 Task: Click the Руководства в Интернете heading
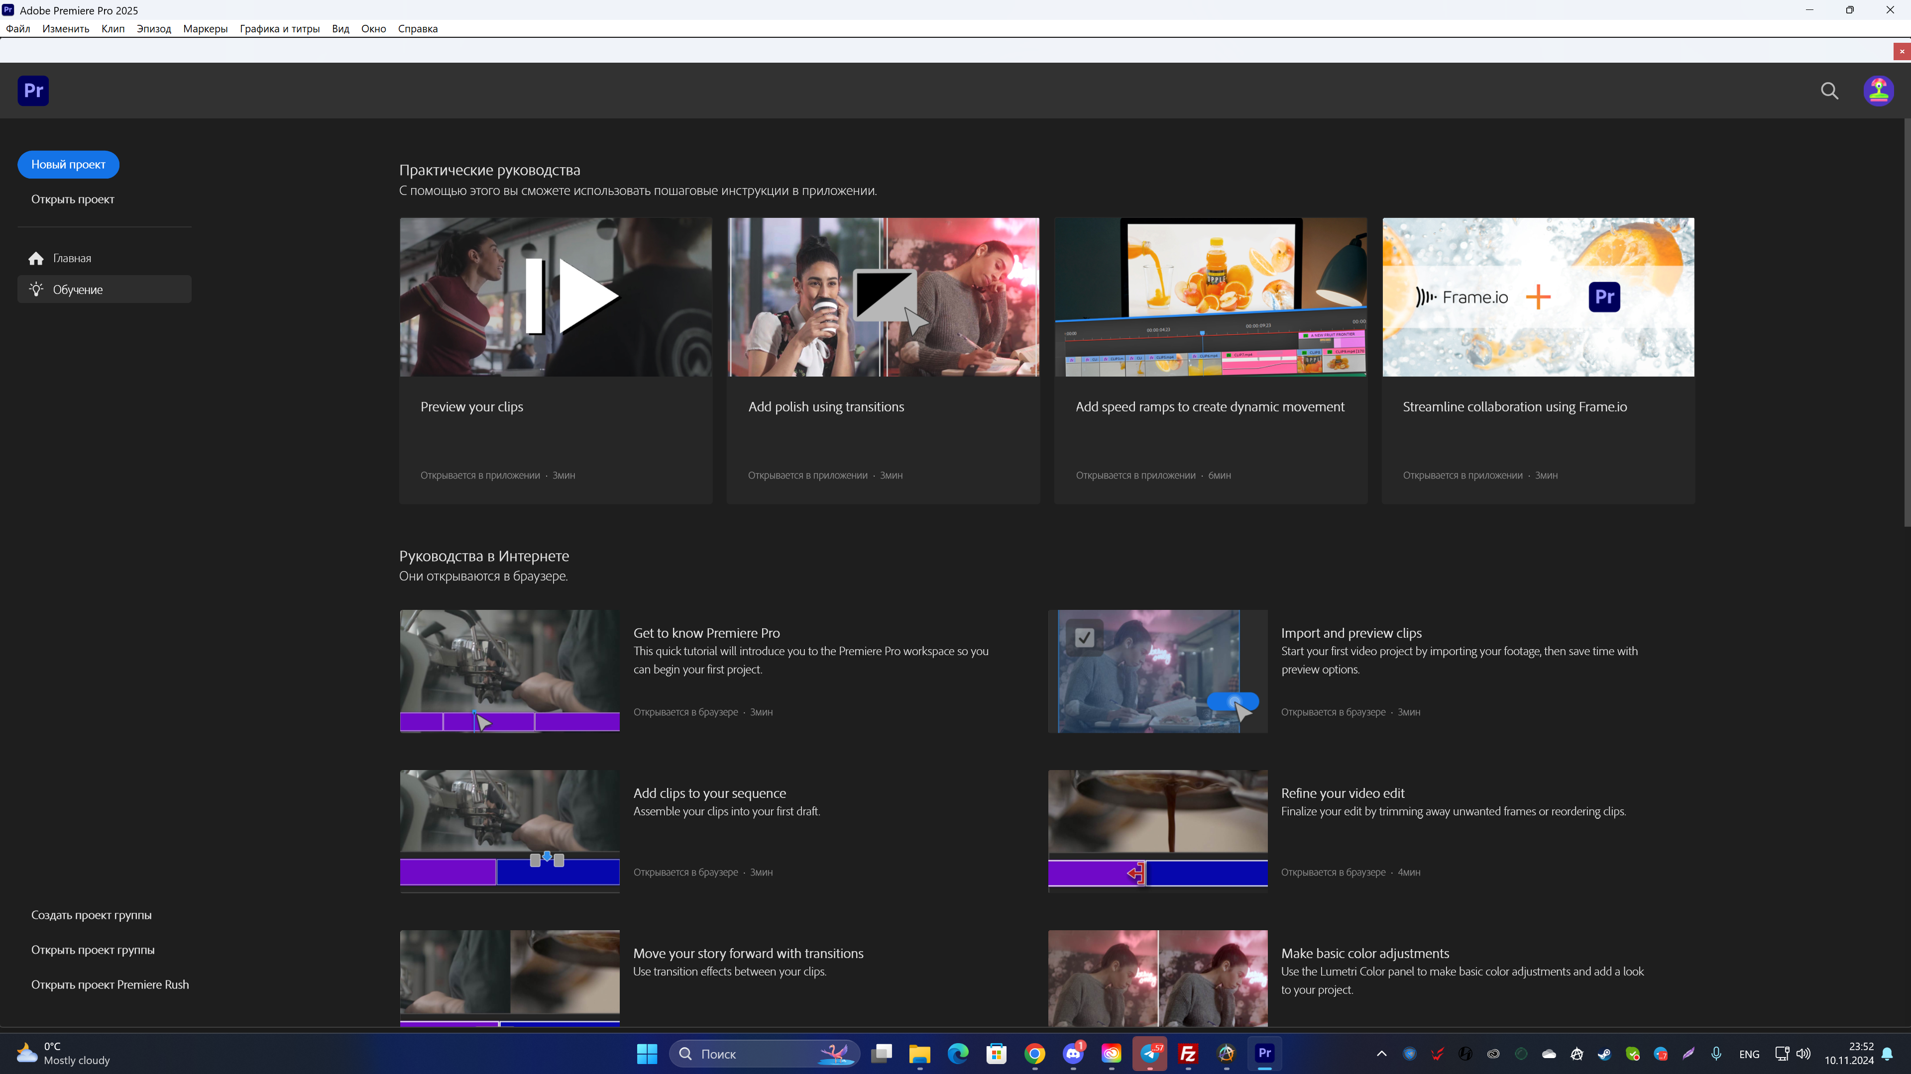coord(484,556)
